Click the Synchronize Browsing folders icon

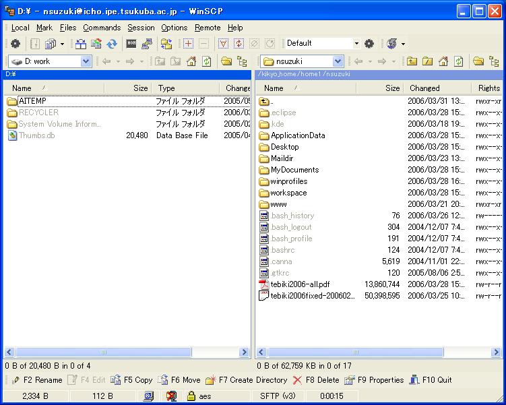166,44
